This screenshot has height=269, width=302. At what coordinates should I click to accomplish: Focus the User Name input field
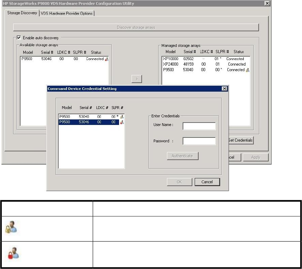click(x=199, y=126)
